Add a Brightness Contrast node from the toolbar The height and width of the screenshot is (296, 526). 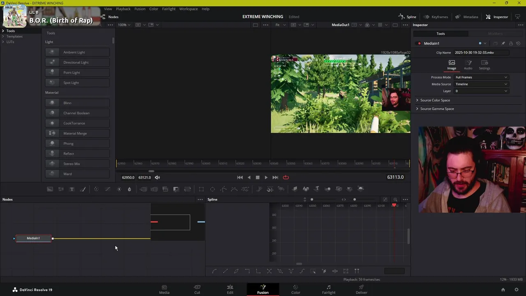pos(119,189)
